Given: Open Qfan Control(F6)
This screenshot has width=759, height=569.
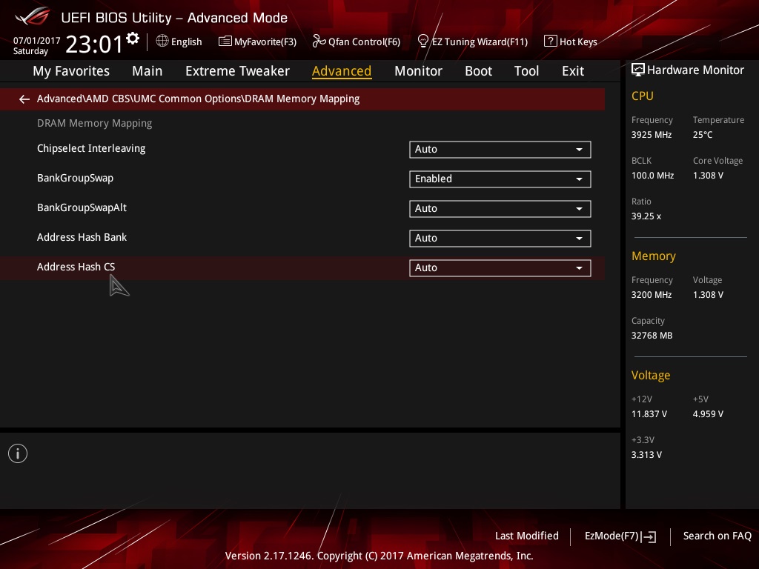Looking at the screenshot, I should (364, 42).
